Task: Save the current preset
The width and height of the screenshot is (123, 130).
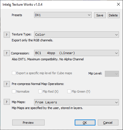Action: [x=100, y=15]
